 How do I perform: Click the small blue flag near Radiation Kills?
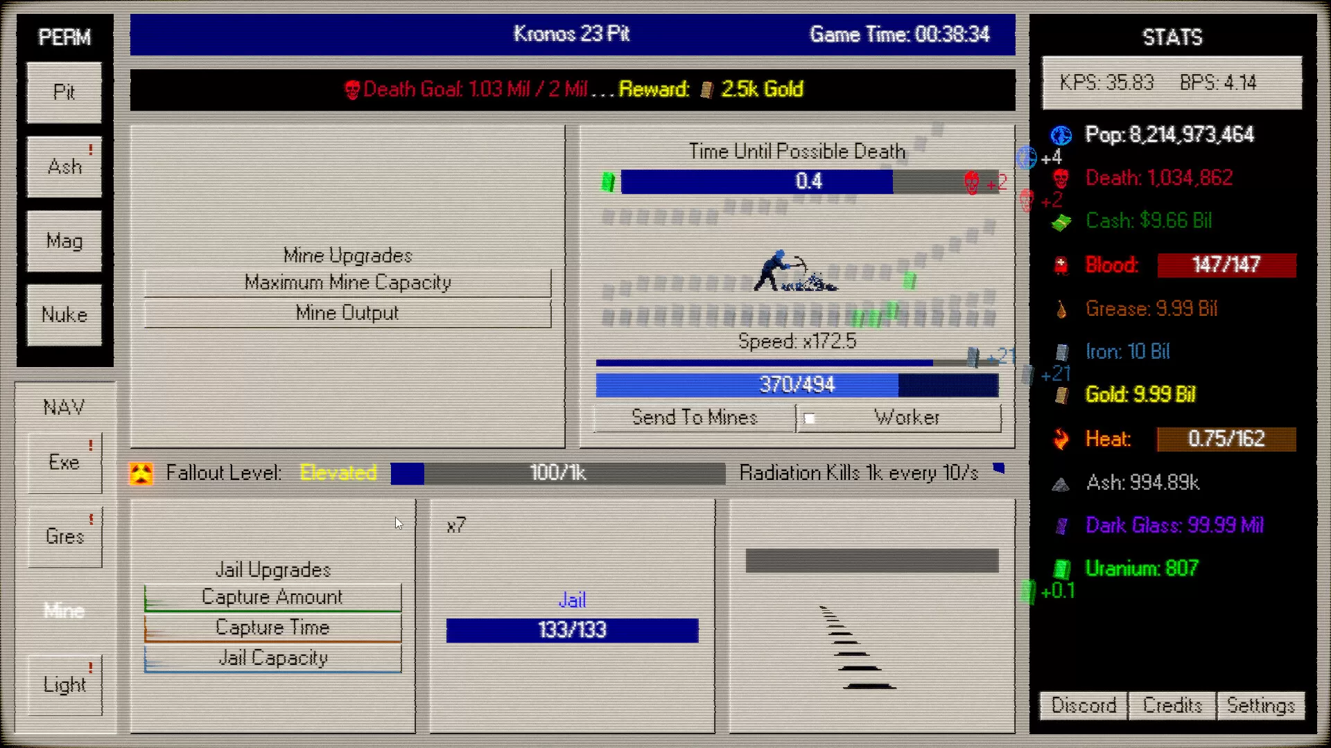(x=998, y=469)
